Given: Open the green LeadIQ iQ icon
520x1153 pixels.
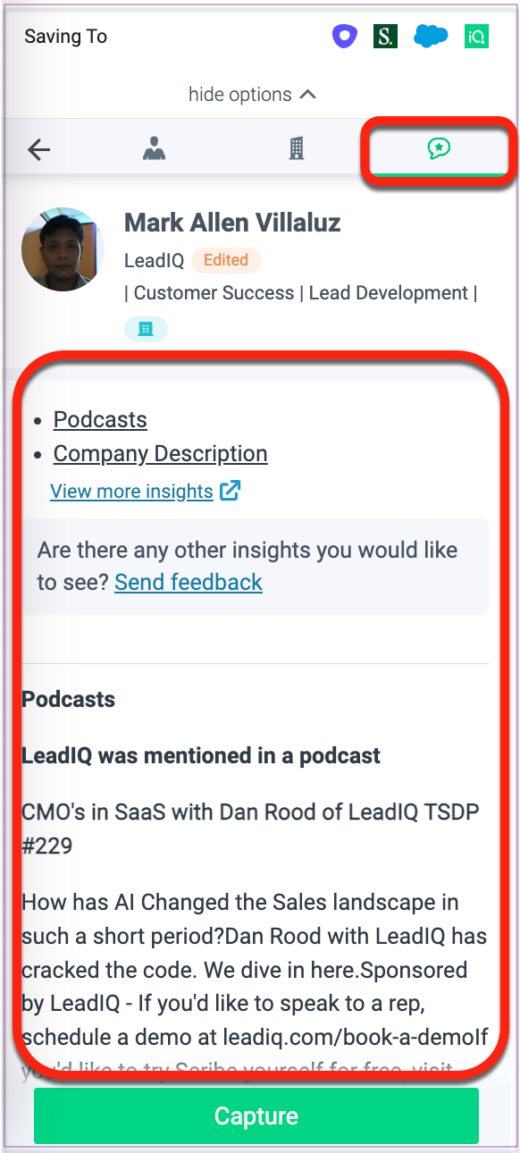Looking at the screenshot, I should [477, 37].
